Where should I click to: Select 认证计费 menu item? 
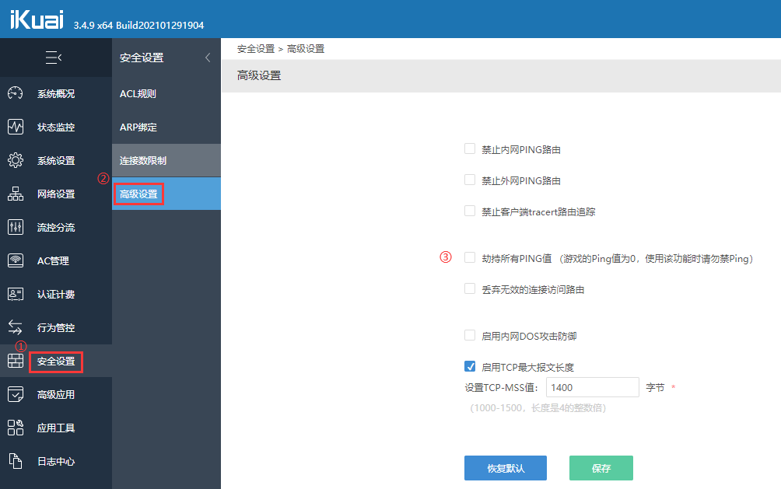click(x=56, y=295)
